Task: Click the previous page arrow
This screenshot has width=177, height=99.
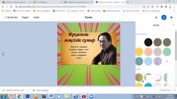Action: 3,54
